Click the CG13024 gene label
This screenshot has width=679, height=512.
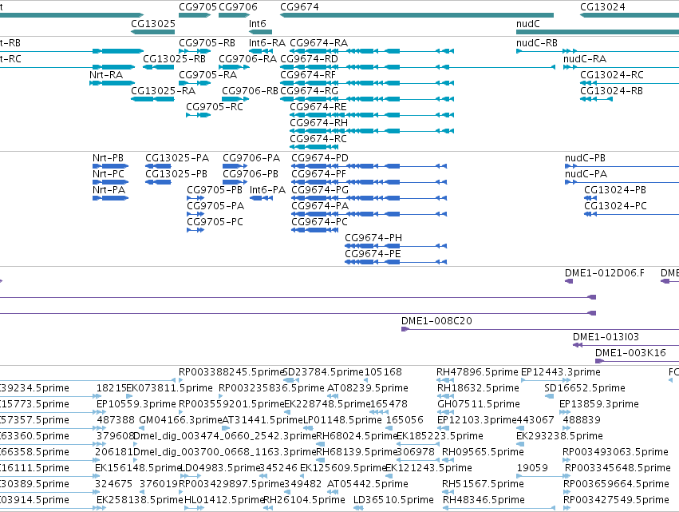click(602, 7)
